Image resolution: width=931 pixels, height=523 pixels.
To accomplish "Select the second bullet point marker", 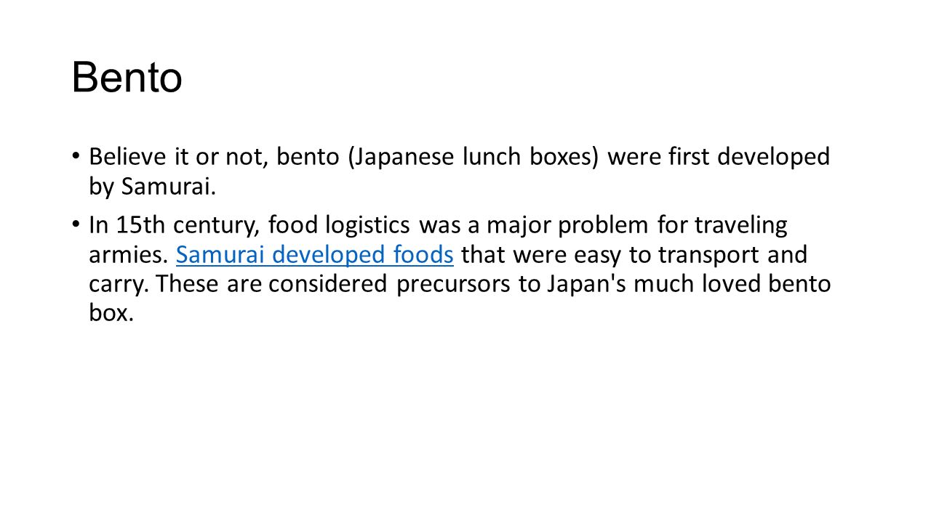I will tap(76, 226).
